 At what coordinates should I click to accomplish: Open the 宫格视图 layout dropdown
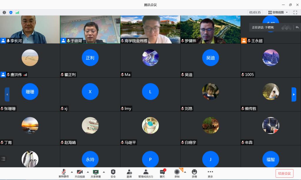tap(278, 12)
